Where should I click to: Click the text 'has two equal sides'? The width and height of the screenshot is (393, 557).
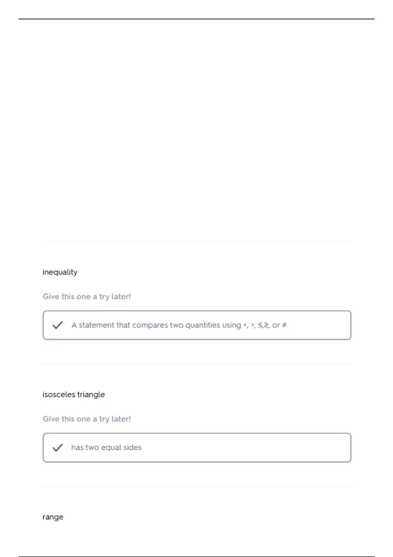click(106, 448)
